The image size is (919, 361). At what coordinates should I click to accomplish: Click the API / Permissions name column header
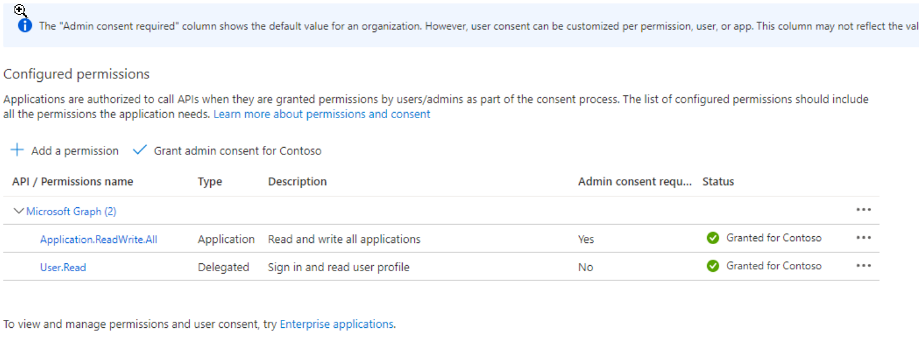point(72,181)
